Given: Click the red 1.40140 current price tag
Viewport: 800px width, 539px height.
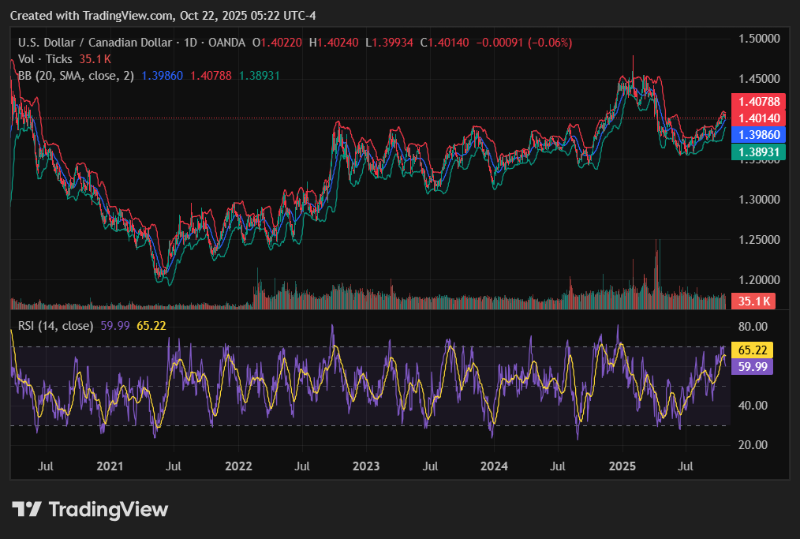Looking at the screenshot, I should tap(753, 118).
